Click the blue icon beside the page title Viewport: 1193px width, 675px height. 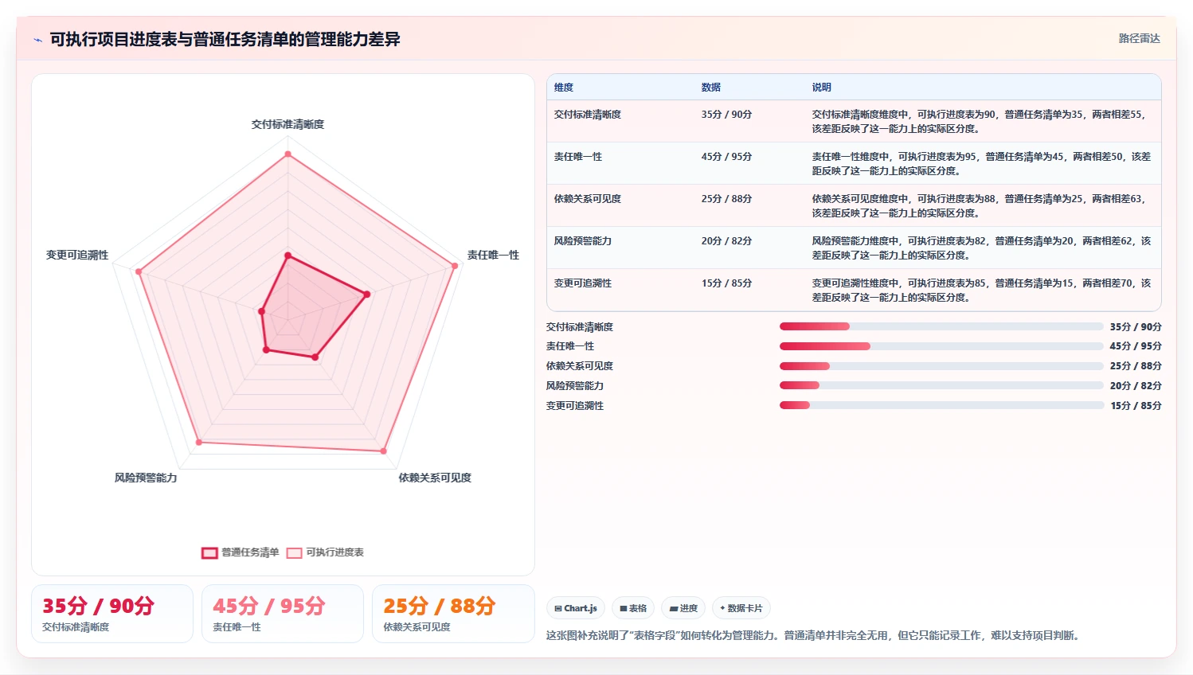click(x=37, y=40)
